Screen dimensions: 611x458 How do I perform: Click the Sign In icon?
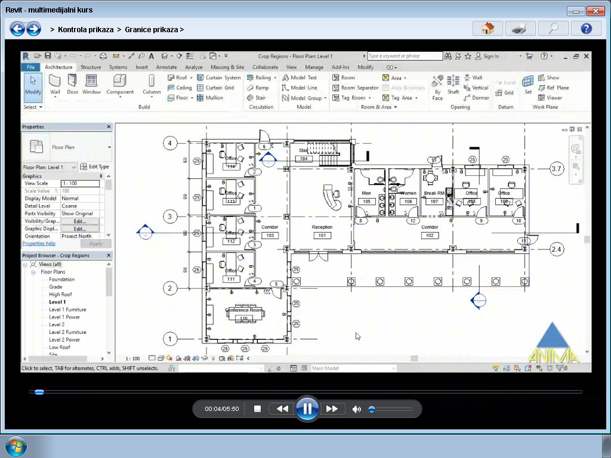tap(476, 56)
